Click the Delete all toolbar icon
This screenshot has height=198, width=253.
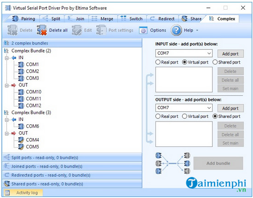point(42,30)
